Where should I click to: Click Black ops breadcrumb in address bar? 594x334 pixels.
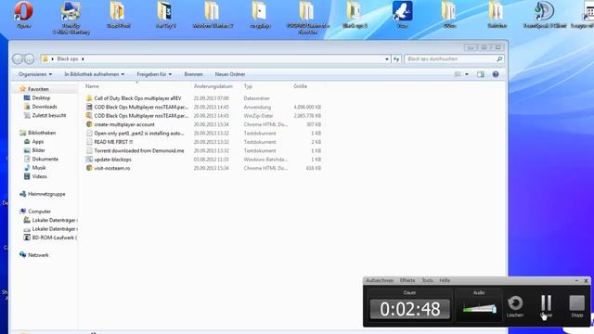(68, 59)
